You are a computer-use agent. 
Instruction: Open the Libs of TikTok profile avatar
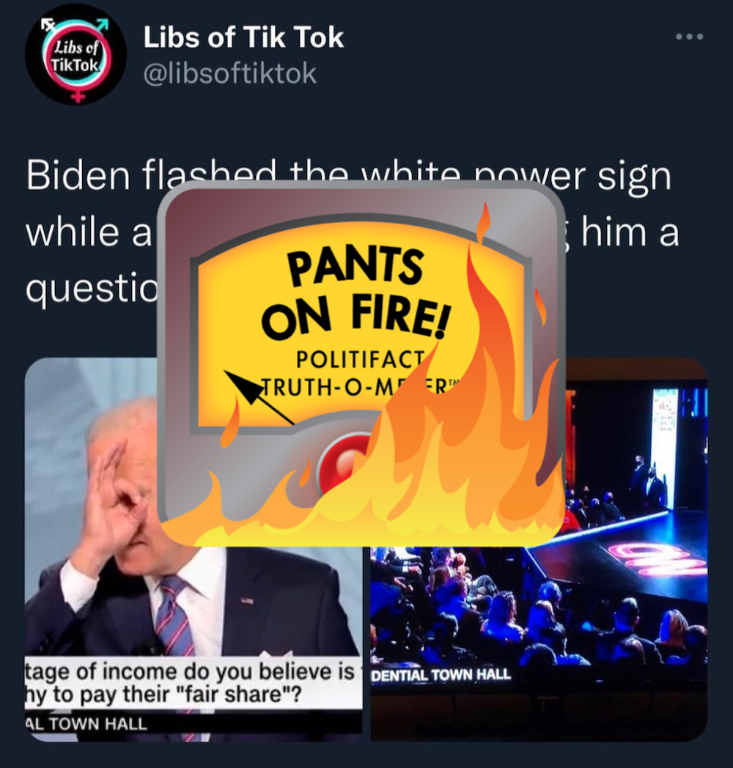[76, 55]
